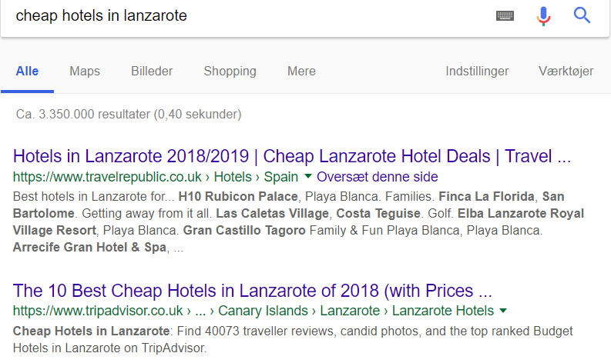
Task: Expand tripadvisor result URL dropdown arrow
Action: click(x=503, y=311)
